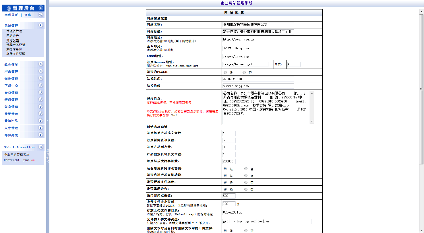The height and width of the screenshot is (233, 424).
Task: Click the 退出 logout link
Action: (28, 15)
